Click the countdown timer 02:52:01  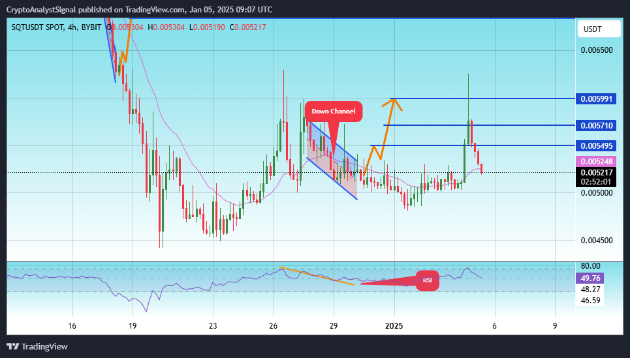point(596,182)
